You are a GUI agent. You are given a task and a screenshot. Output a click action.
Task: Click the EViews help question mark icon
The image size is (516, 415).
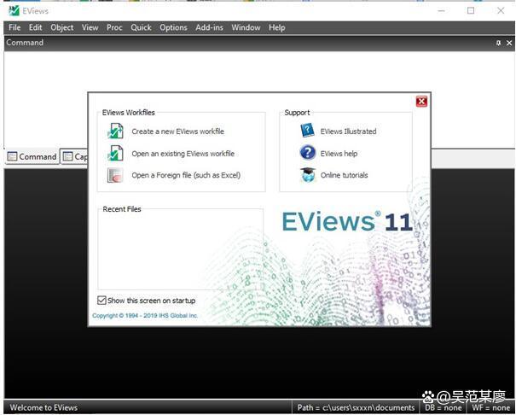pos(307,153)
